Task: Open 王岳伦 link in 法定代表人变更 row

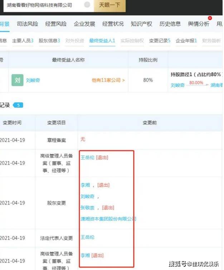Action: click(87, 237)
